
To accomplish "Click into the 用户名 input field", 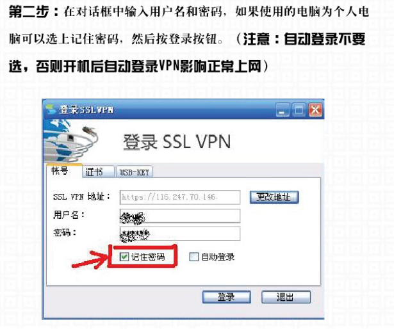I will [x=180, y=216].
